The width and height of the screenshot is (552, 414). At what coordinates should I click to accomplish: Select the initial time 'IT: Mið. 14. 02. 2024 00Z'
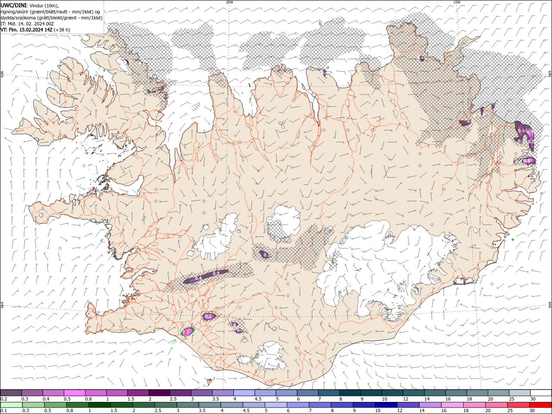coord(27,24)
